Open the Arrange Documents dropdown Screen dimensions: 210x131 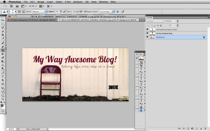42,6
